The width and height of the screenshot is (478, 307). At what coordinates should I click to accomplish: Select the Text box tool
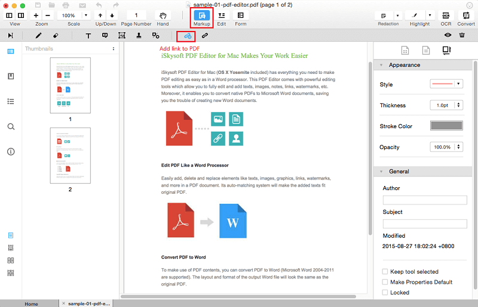88,36
